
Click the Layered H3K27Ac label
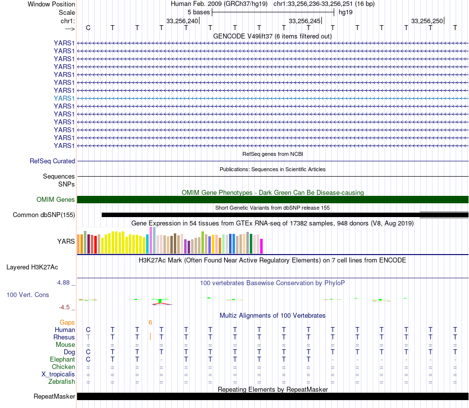(32, 267)
